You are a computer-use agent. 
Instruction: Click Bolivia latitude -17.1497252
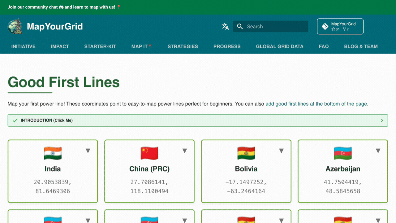click(246, 182)
